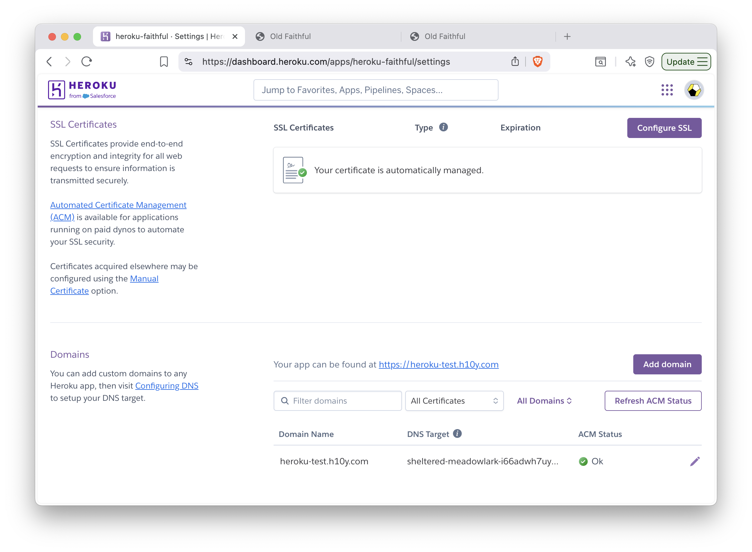Open the user avatar menu
Image resolution: width=752 pixels, height=552 pixels.
pos(694,90)
